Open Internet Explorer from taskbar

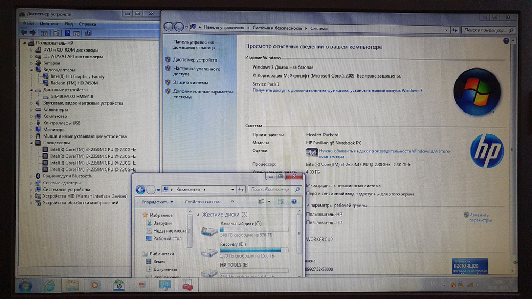pyautogui.click(x=49, y=285)
